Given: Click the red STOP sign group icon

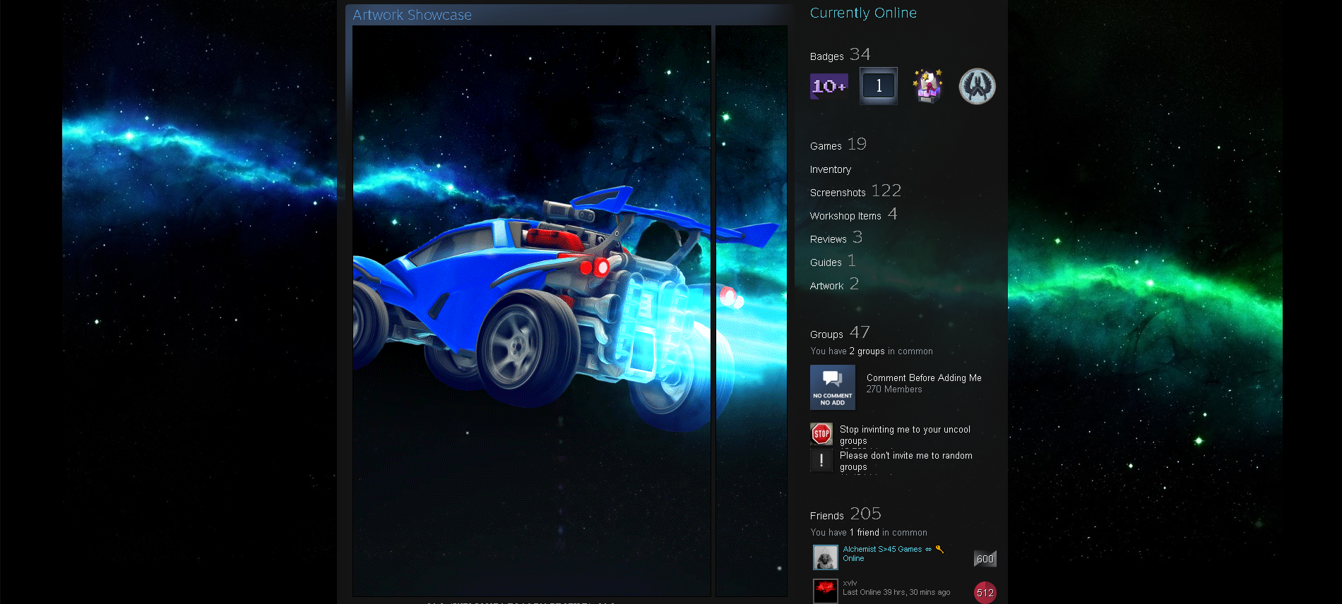Looking at the screenshot, I should pyautogui.click(x=821, y=434).
